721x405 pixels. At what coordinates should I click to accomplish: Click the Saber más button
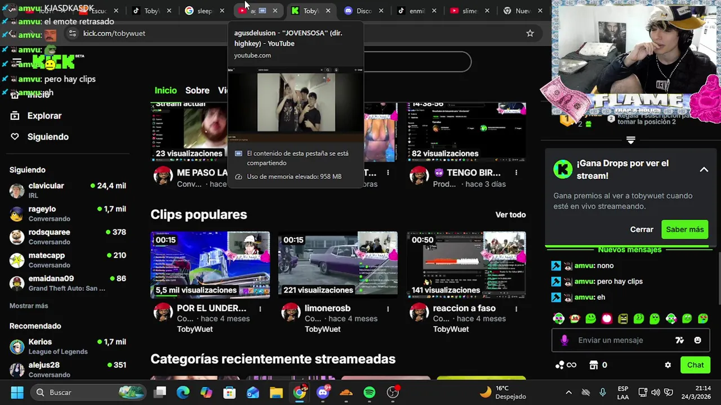(685, 229)
